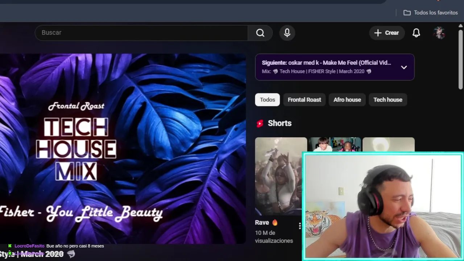Image resolution: width=464 pixels, height=261 pixels.
Task: Open the Mix Tech House FISHER Style playlist text
Action: [316, 71]
